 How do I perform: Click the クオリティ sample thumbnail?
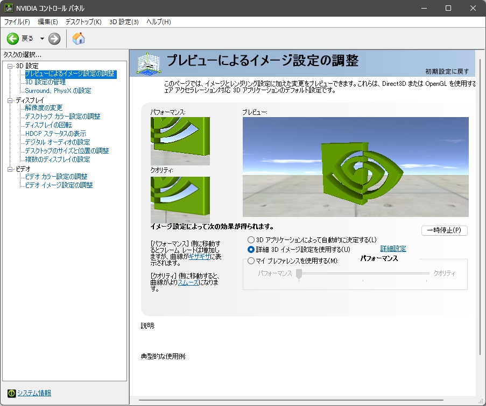180,200
